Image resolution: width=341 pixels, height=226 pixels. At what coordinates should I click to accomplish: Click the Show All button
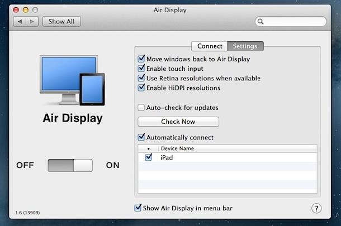(x=61, y=22)
